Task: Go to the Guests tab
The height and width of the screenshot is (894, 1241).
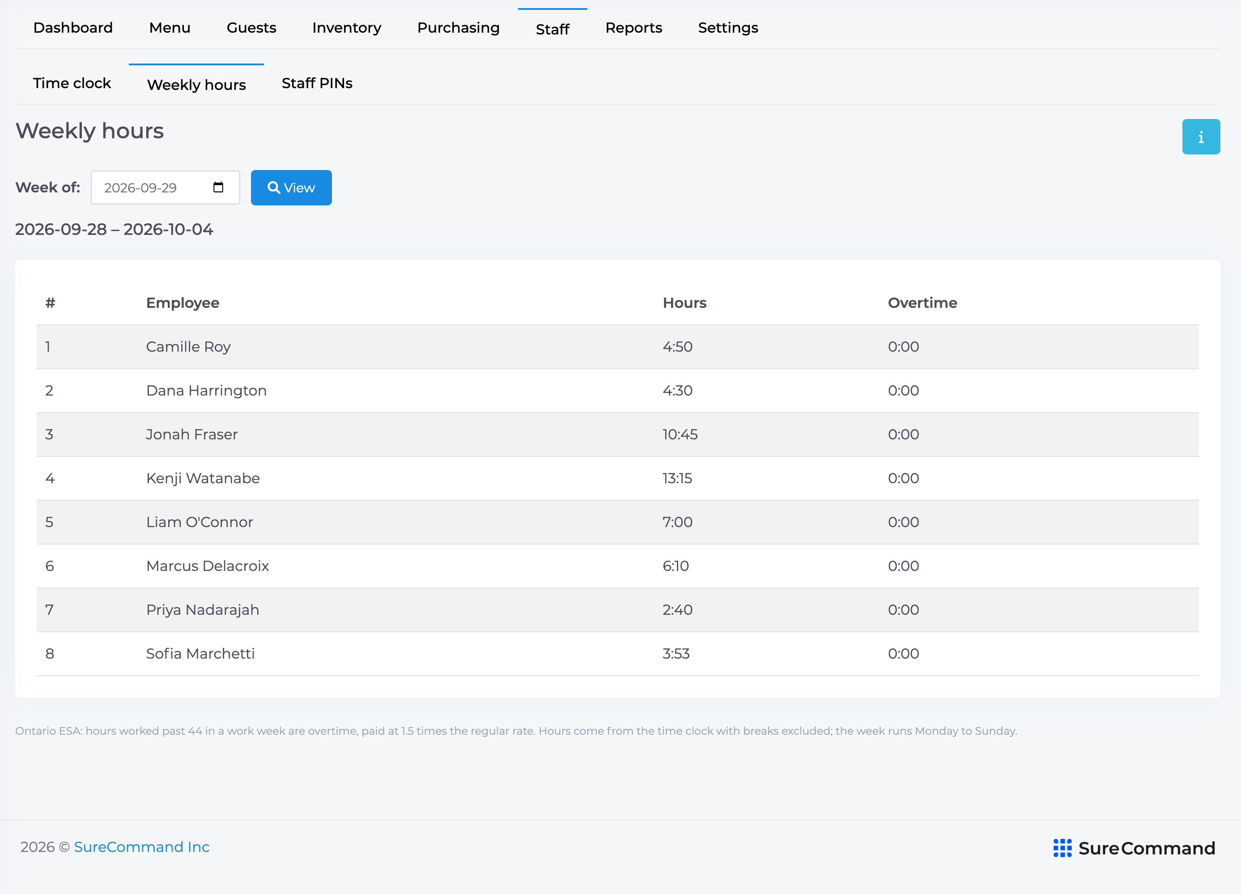Action: coord(251,28)
